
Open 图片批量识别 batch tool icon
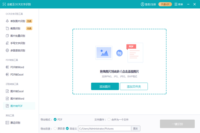click(x=7, y=36)
